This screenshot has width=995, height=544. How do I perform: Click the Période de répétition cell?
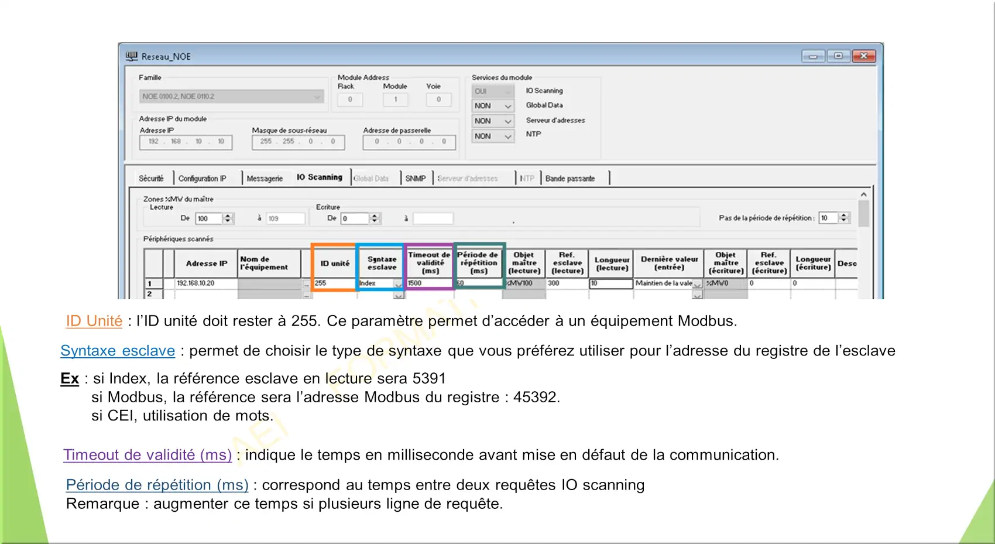click(x=479, y=283)
